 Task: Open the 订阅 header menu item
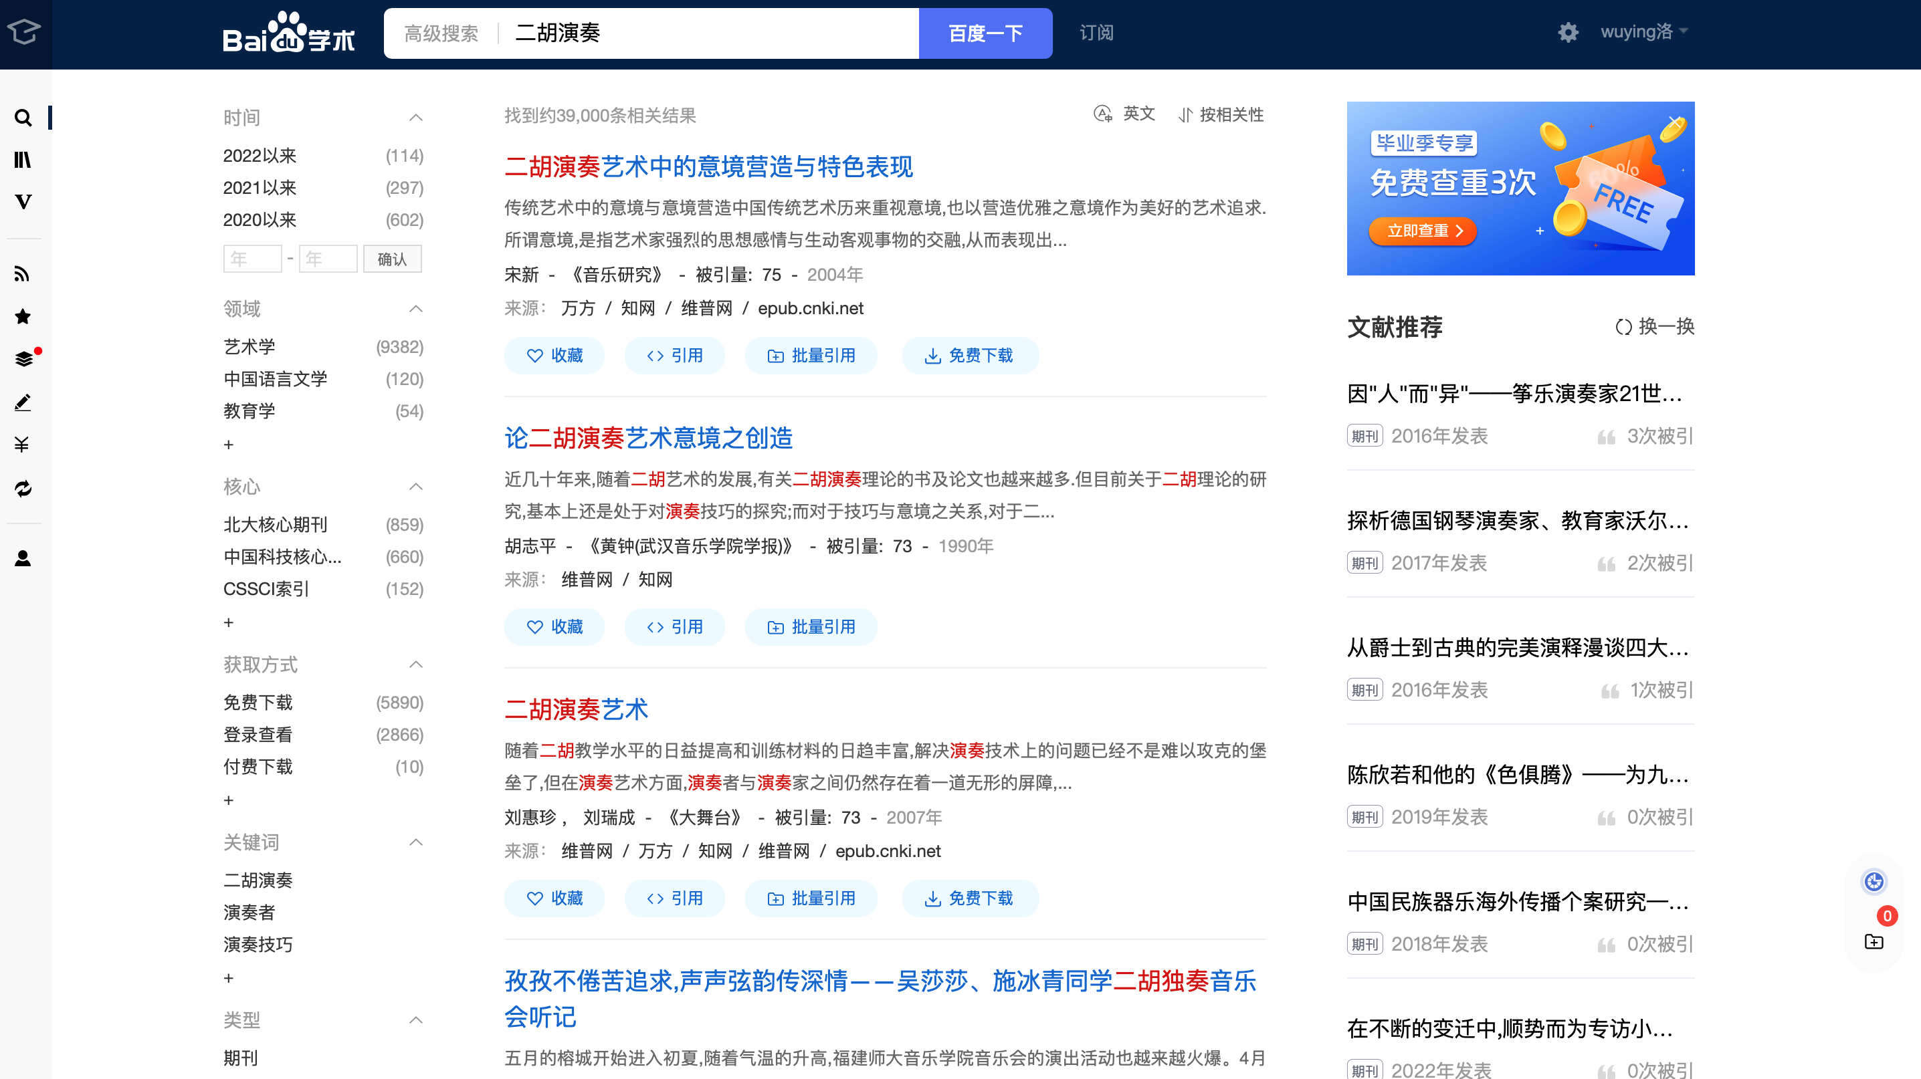click(x=1096, y=33)
